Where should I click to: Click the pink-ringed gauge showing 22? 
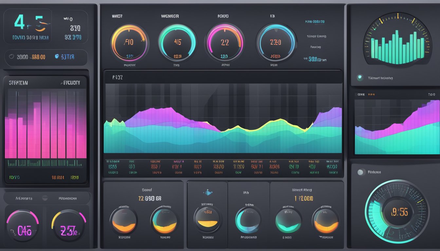tap(225, 42)
